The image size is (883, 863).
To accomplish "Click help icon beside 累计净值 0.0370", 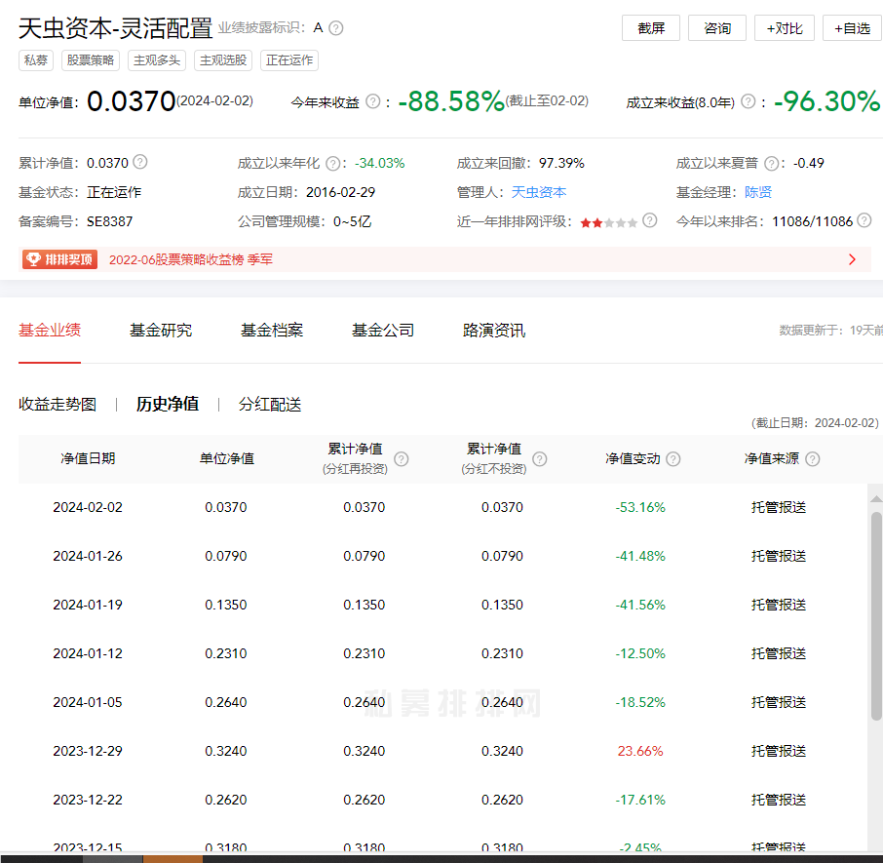I will pos(140,163).
